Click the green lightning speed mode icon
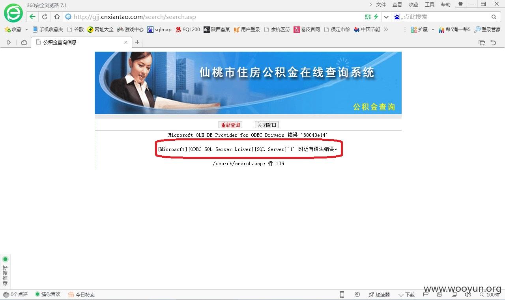505x300 pixels. pyautogui.click(x=376, y=17)
